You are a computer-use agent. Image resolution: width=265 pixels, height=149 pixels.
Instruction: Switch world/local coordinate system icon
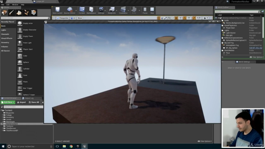(169, 18)
